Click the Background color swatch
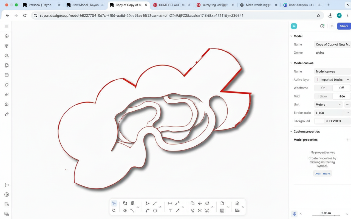Image resolution: width=351 pixels, height=219 pixels. coord(319,121)
